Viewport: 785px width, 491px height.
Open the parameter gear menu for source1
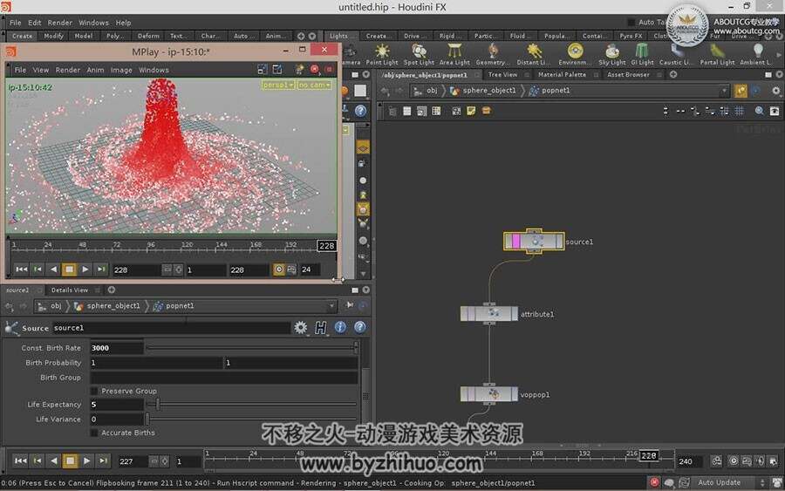tap(300, 328)
